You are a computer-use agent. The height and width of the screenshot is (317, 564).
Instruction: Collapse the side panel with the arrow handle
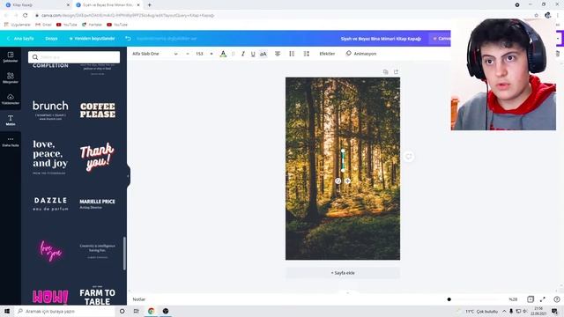pos(128,176)
